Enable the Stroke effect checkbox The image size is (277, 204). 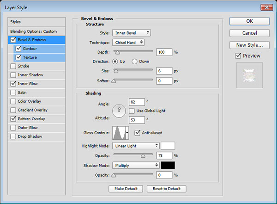(13, 66)
